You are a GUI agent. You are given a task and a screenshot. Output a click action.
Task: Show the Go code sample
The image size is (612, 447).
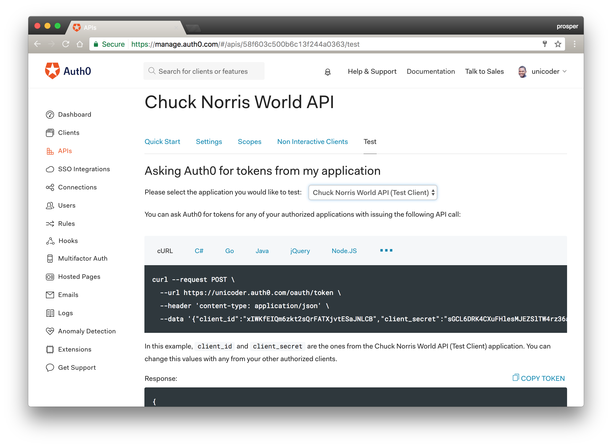point(229,251)
